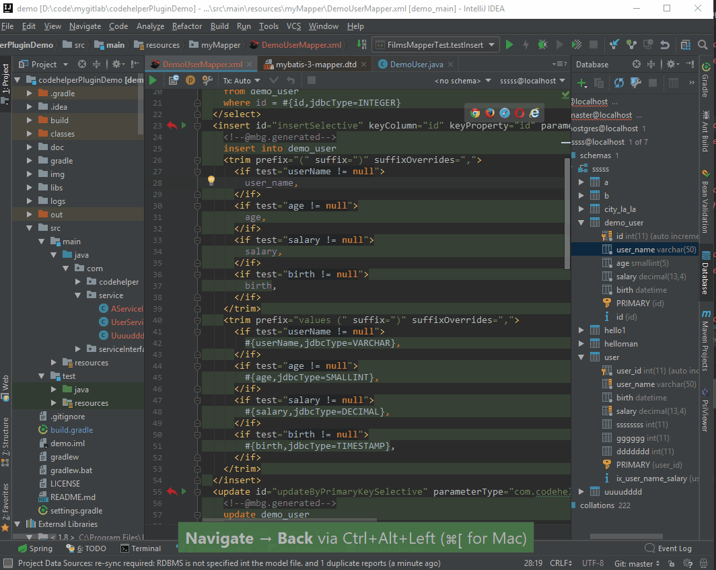Collapse all in Project panel
The image size is (716, 570).
[x=96, y=65]
